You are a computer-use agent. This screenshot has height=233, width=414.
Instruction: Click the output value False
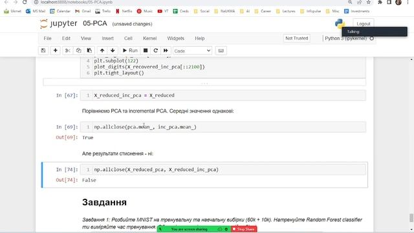coord(89,180)
